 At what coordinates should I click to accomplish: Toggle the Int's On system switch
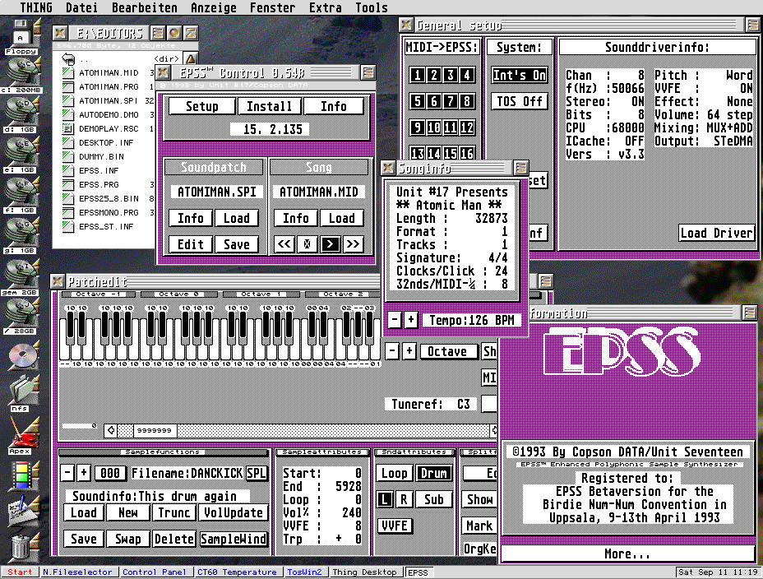pos(519,75)
